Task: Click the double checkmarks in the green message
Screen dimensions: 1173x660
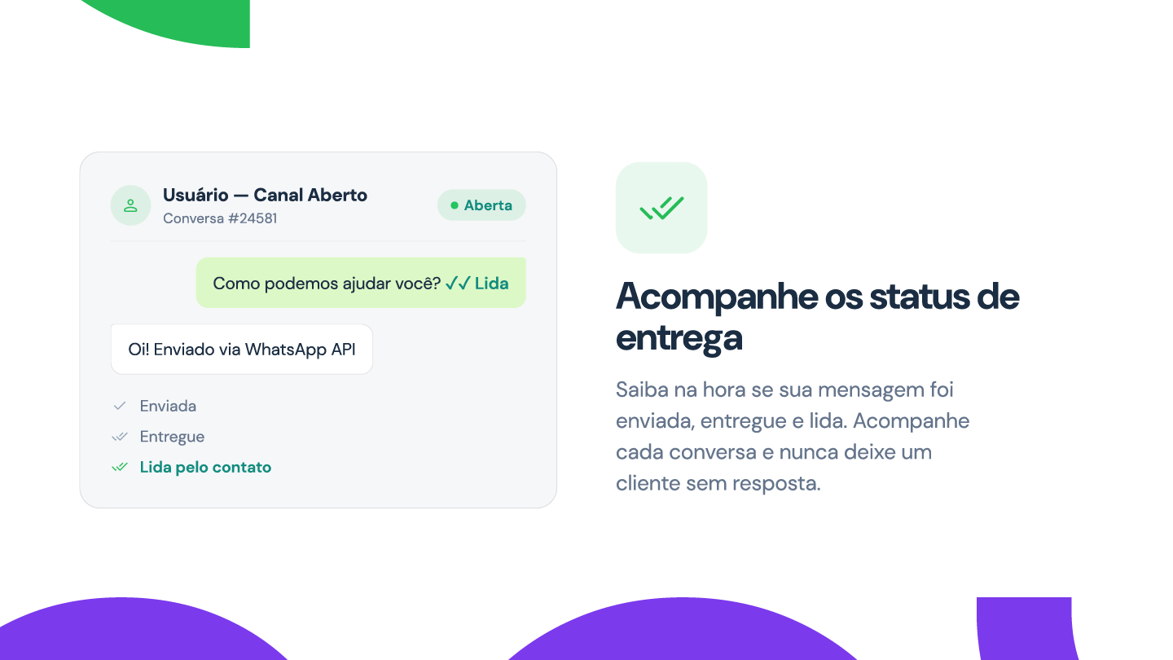Action: click(458, 284)
